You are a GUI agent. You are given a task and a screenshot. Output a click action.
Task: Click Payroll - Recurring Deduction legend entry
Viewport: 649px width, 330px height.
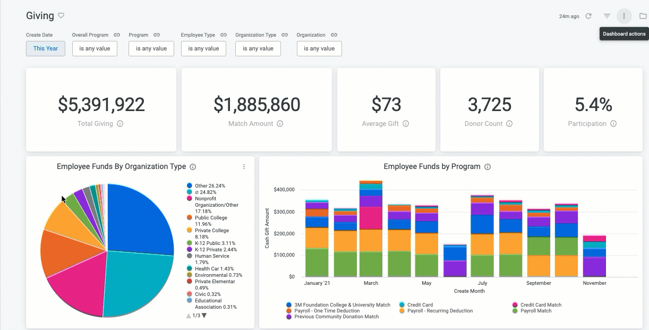435,311
